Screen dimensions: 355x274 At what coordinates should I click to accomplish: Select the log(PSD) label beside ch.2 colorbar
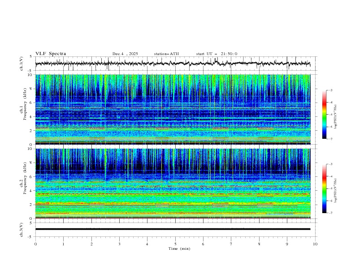coord(335,190)
